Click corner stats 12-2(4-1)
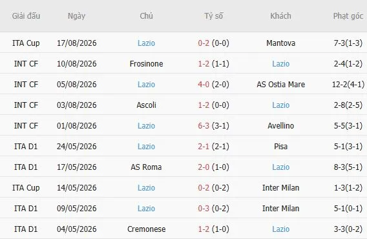367x239 pixels. (x=348, y=84)
